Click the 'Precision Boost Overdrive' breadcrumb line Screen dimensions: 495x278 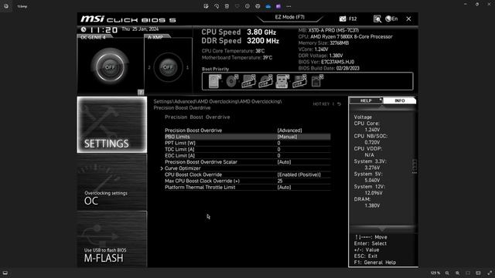(x=182, y=108)
